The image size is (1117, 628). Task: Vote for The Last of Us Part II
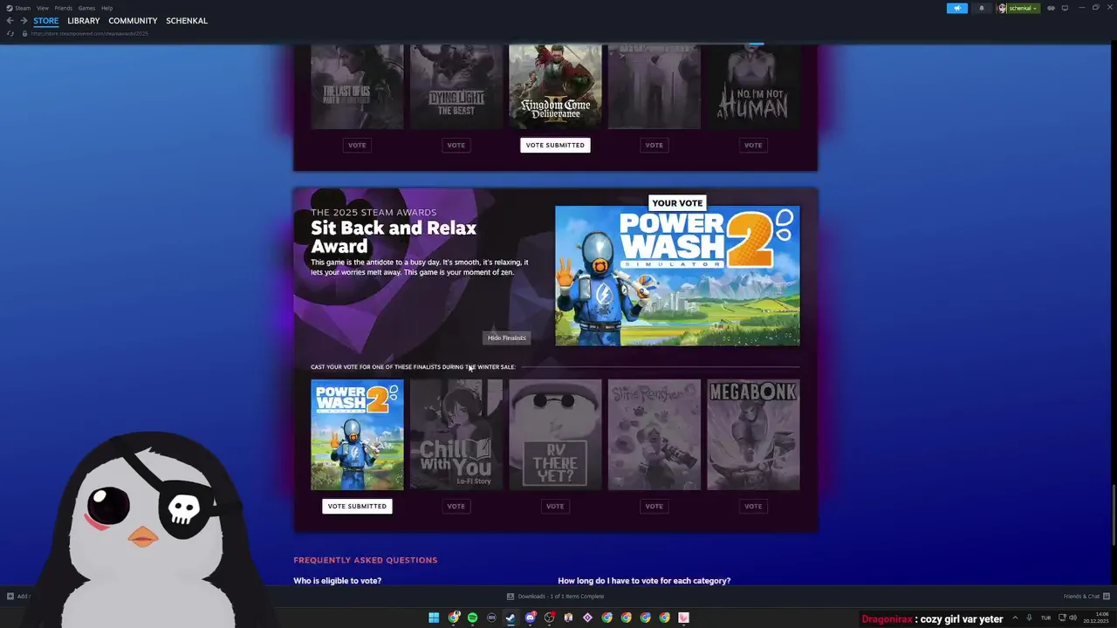357,145
